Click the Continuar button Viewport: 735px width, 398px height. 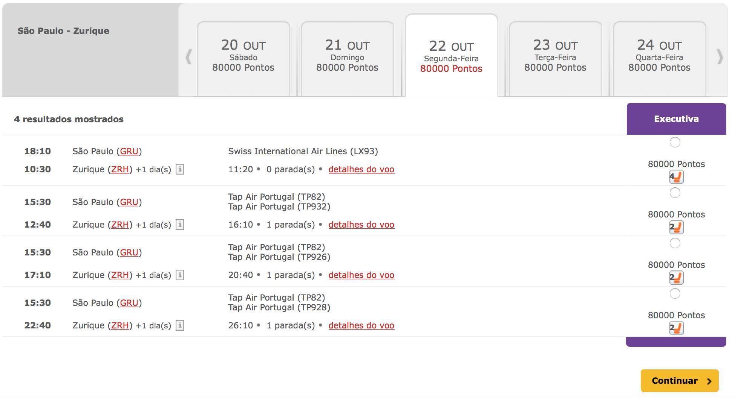[x=680, y=381]
